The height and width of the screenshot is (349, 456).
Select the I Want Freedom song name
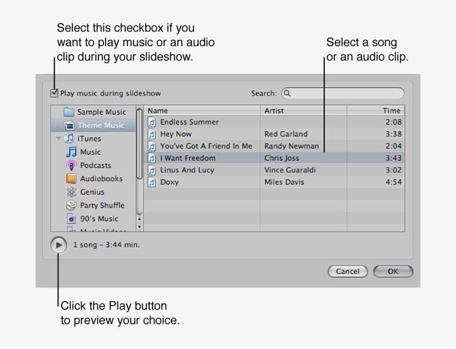pos(188,158)
